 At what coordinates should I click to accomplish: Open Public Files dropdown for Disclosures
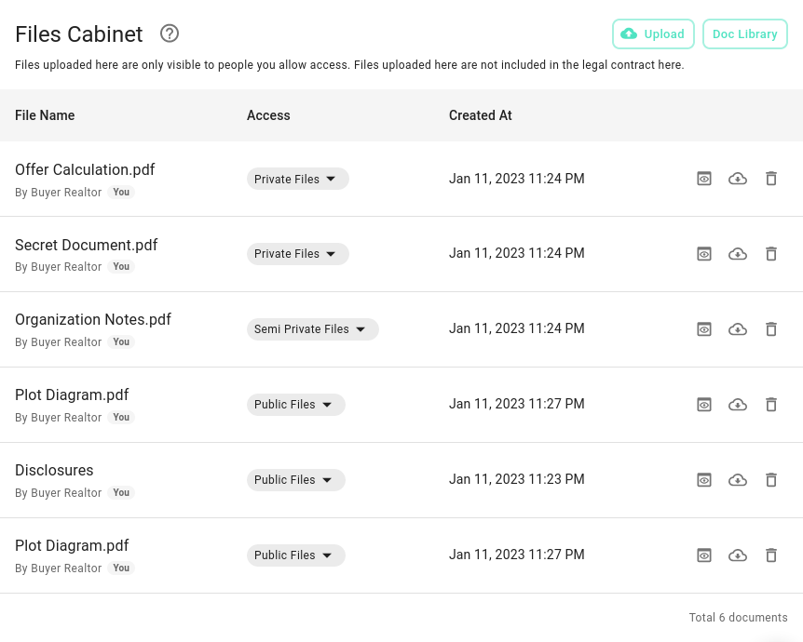point(295,479)
